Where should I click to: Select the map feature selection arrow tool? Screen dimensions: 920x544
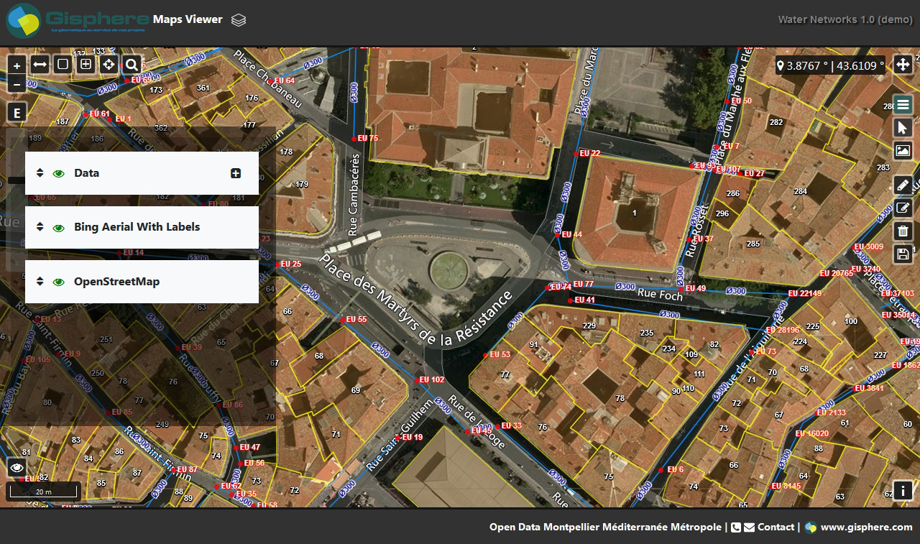point(903,127)
